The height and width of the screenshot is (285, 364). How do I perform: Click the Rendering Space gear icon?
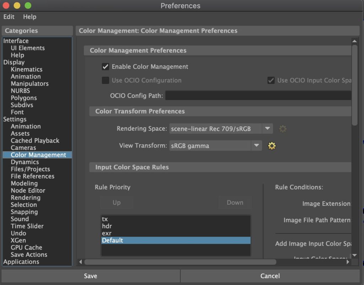pyautogui.click(x=283, y=129)
